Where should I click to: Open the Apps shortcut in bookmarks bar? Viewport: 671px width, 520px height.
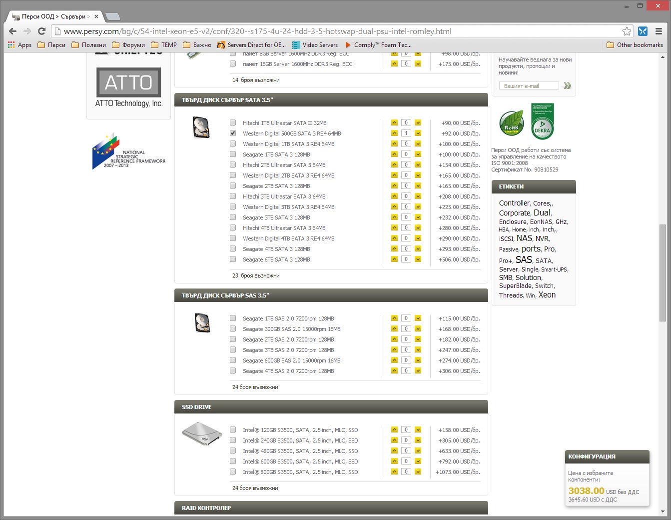point(20,45)
